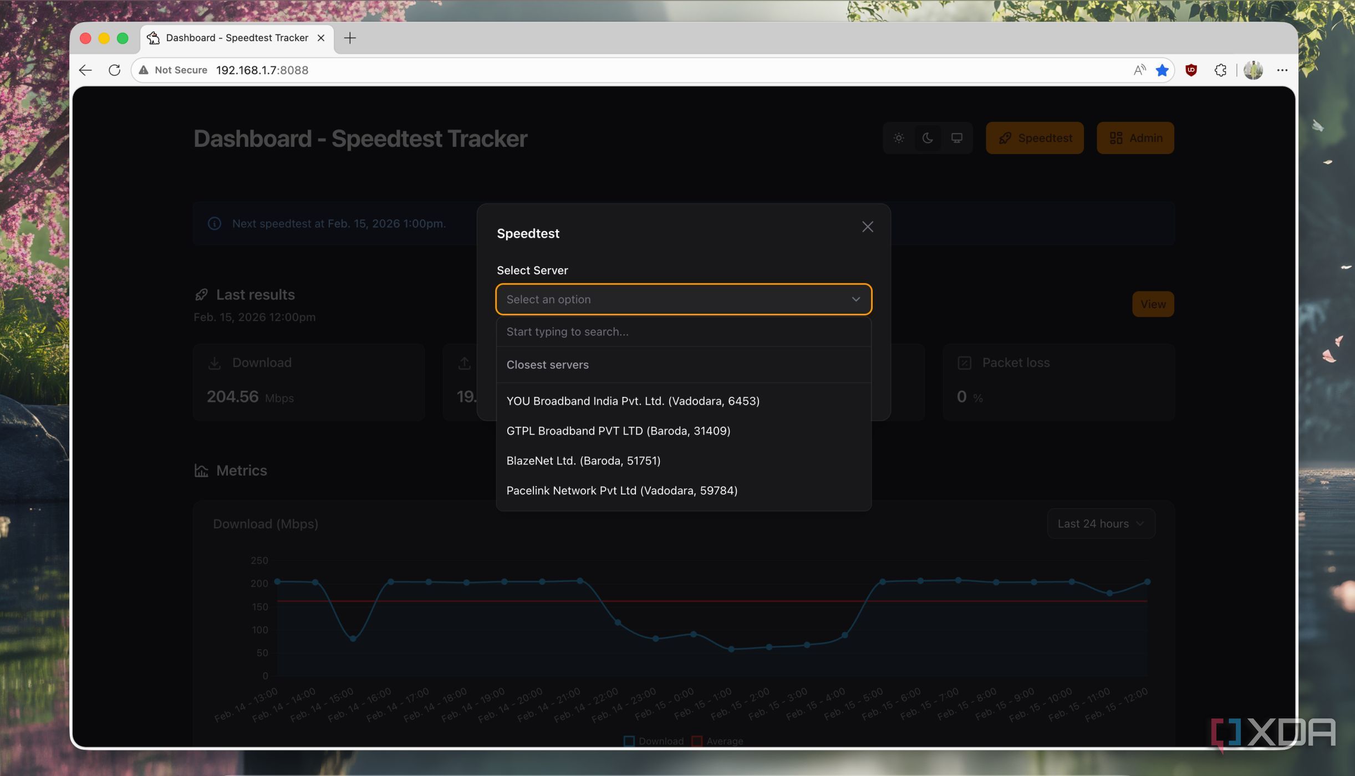The height and width of the screenshot is (776, 1355).
Task: Choose Pacelink Network Pvt Ltd server
Action: [684, 491]
